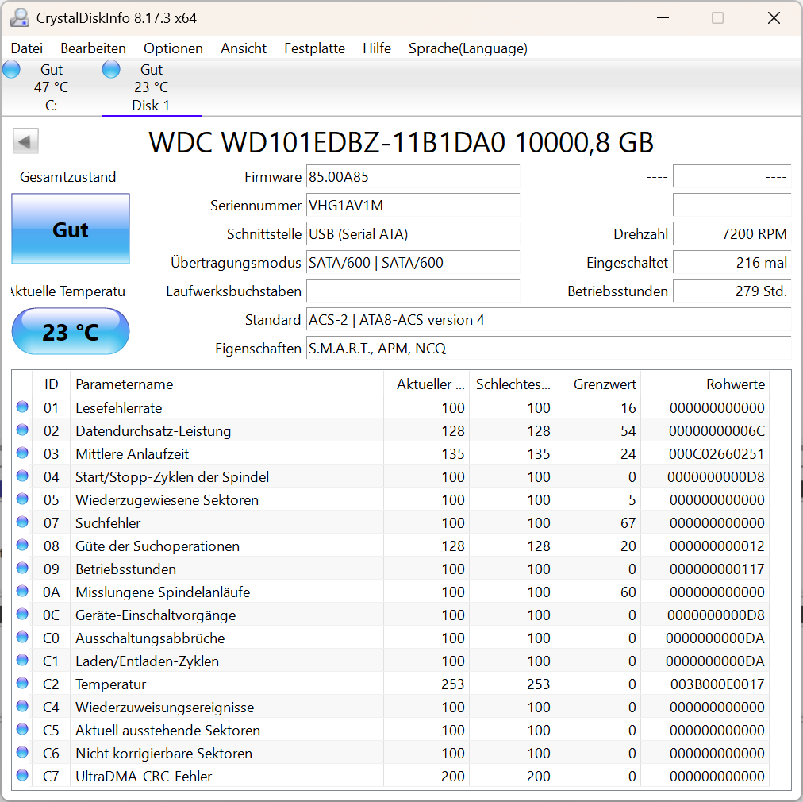Open the Festplatte menu
This screenshot has width=803, height=802.
(314, 48)
